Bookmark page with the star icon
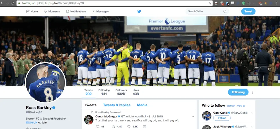The width and height of the screenshot is (280, 129). tap(210, 3)
